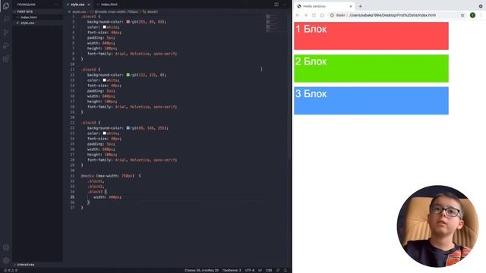486x273 pixels.
Task: Click the red 1 Блок block
Action: click(371, 36)
